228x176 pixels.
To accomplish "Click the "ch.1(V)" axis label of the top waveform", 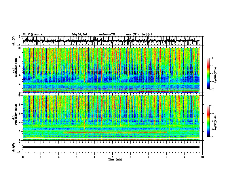I will [14, 41].
